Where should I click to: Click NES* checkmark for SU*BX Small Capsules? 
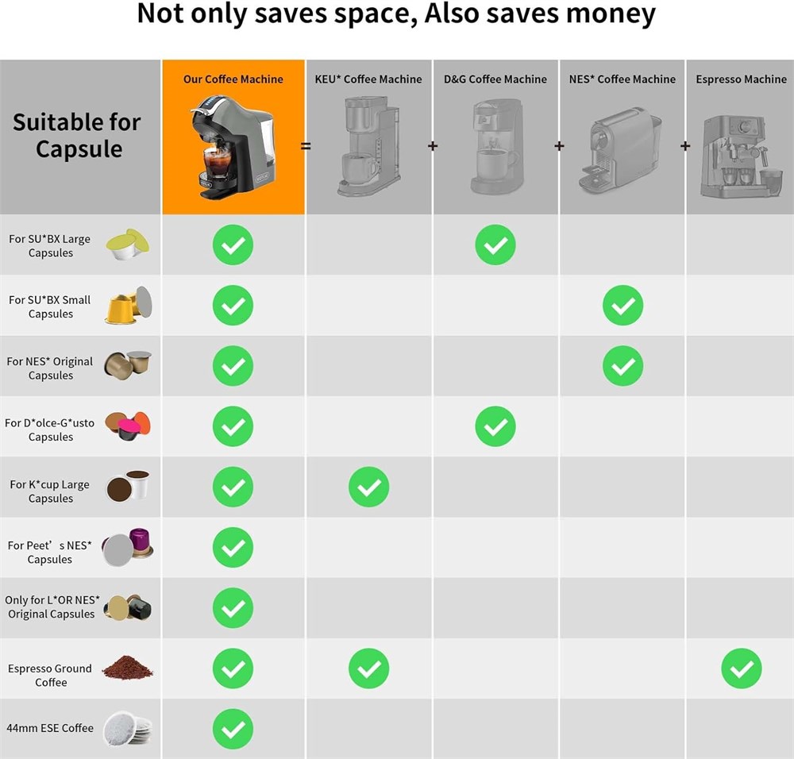point(622,306)
